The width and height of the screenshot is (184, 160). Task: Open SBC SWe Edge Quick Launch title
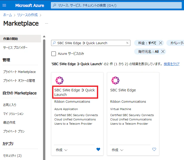coord(75,92)
